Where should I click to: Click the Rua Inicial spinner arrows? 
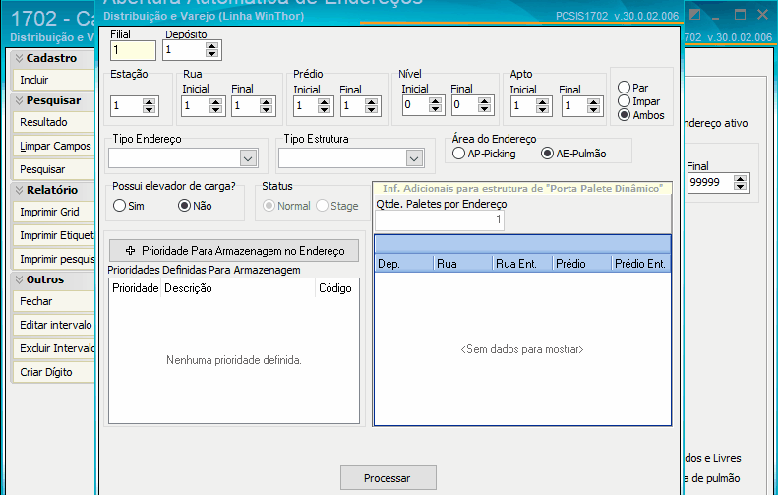[215, 105]
